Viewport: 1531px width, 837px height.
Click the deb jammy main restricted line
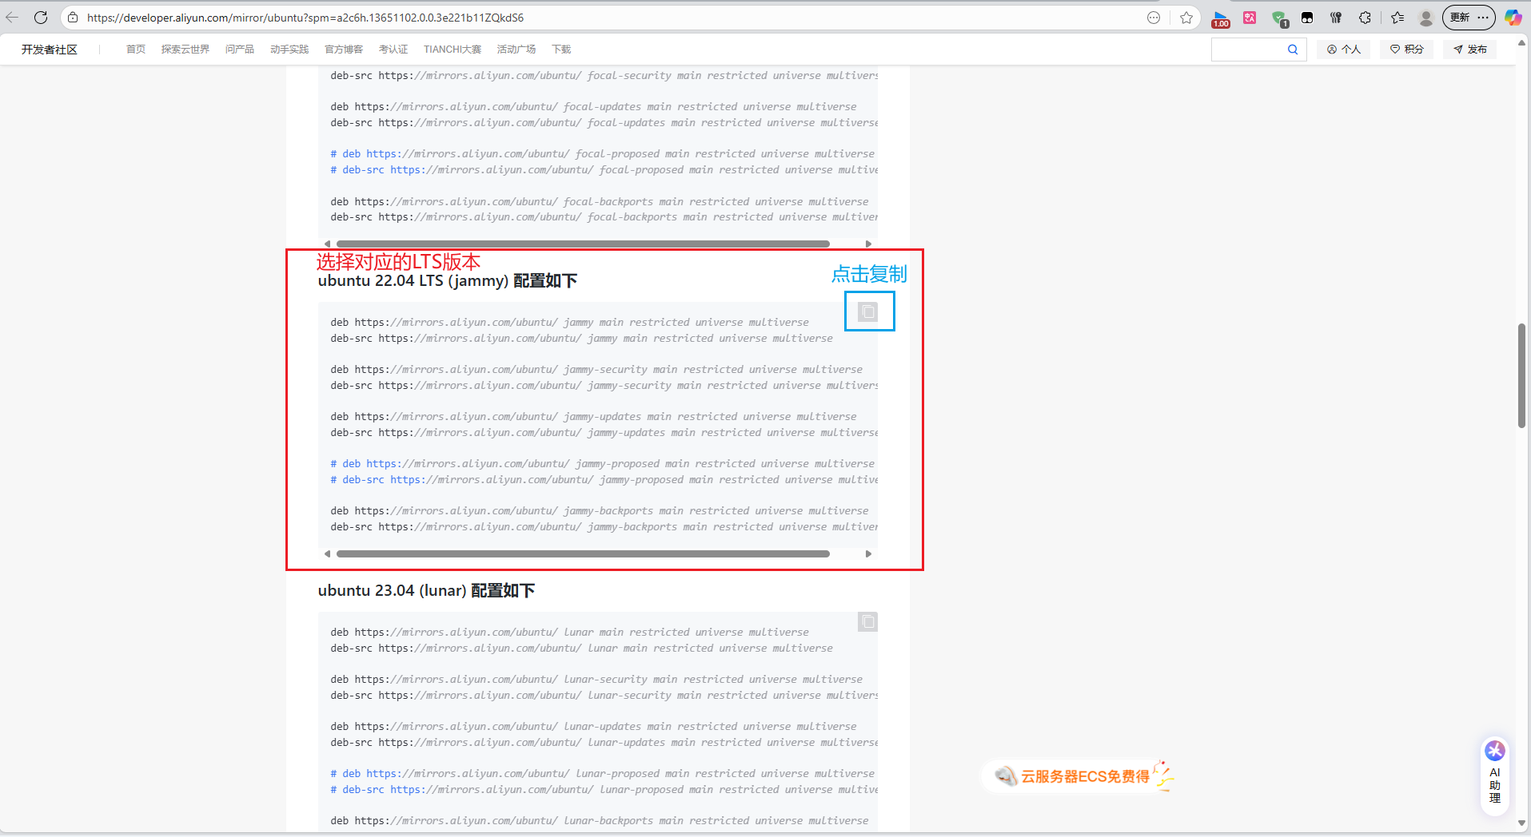tap(569, 323)
